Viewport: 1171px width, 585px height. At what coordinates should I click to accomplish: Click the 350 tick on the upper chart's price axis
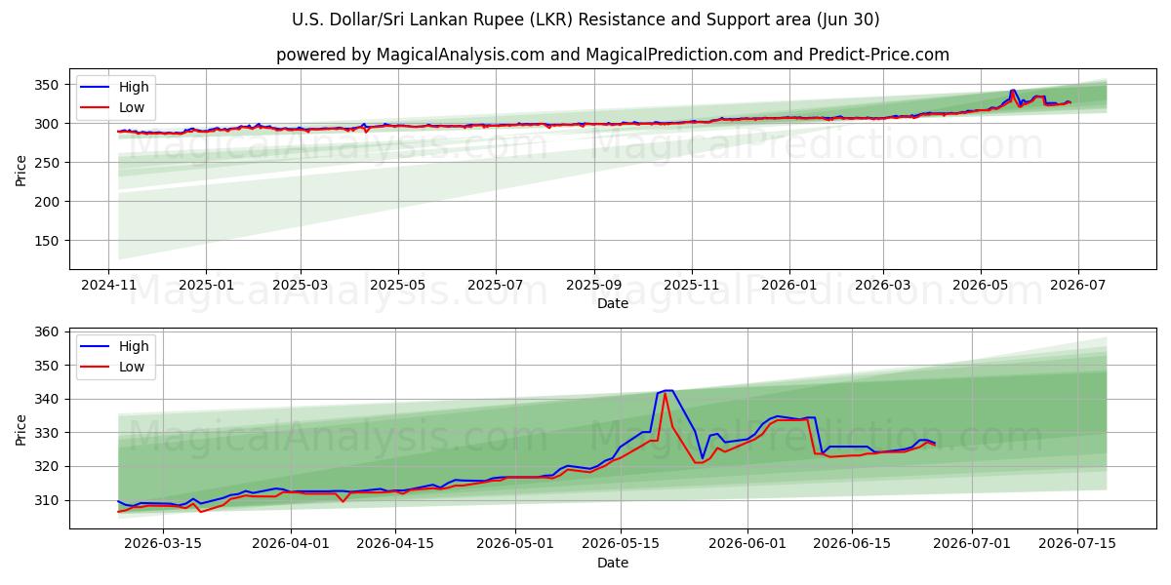(49, 85)
